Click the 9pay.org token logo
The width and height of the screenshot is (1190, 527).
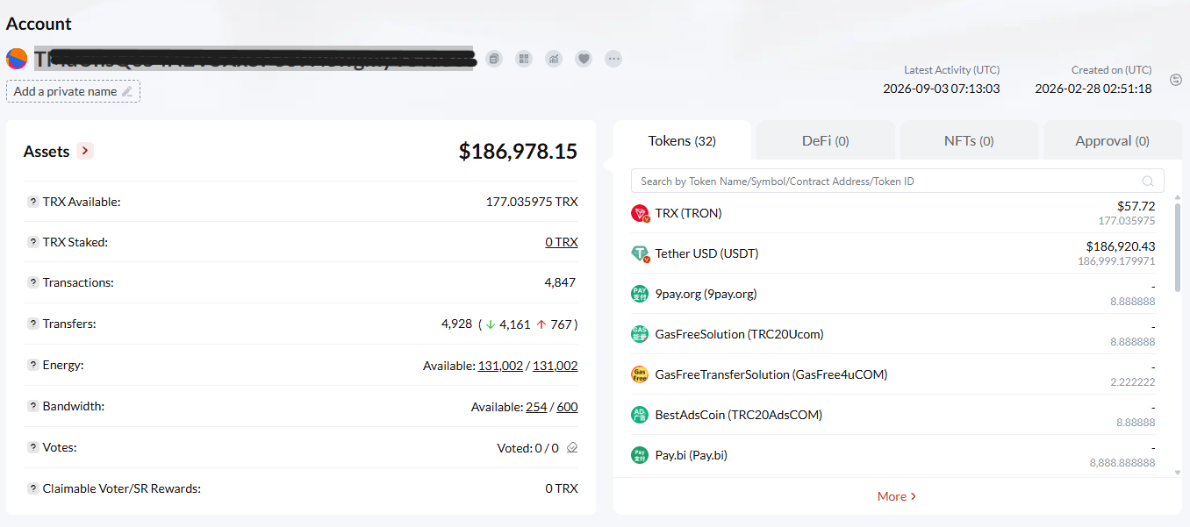(x=640, y=294)
